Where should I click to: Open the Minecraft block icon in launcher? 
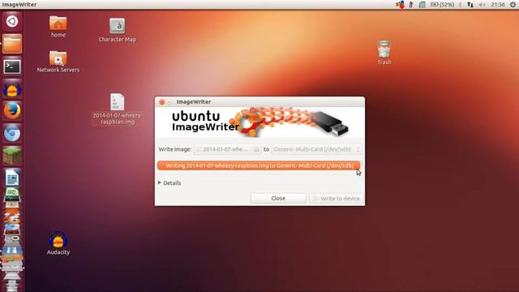point(12,156)
